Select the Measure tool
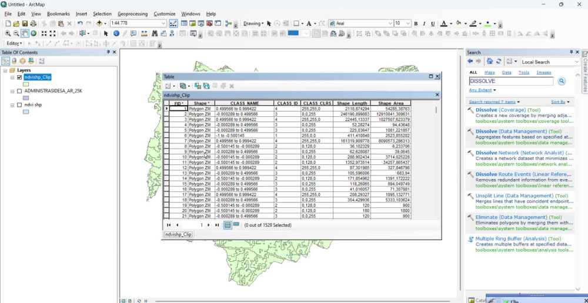The image size is (588, 303). (144, 33)
